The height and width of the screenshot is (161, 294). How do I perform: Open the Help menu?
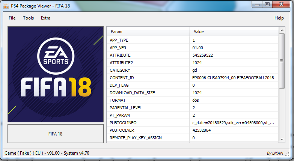point(279,18)
